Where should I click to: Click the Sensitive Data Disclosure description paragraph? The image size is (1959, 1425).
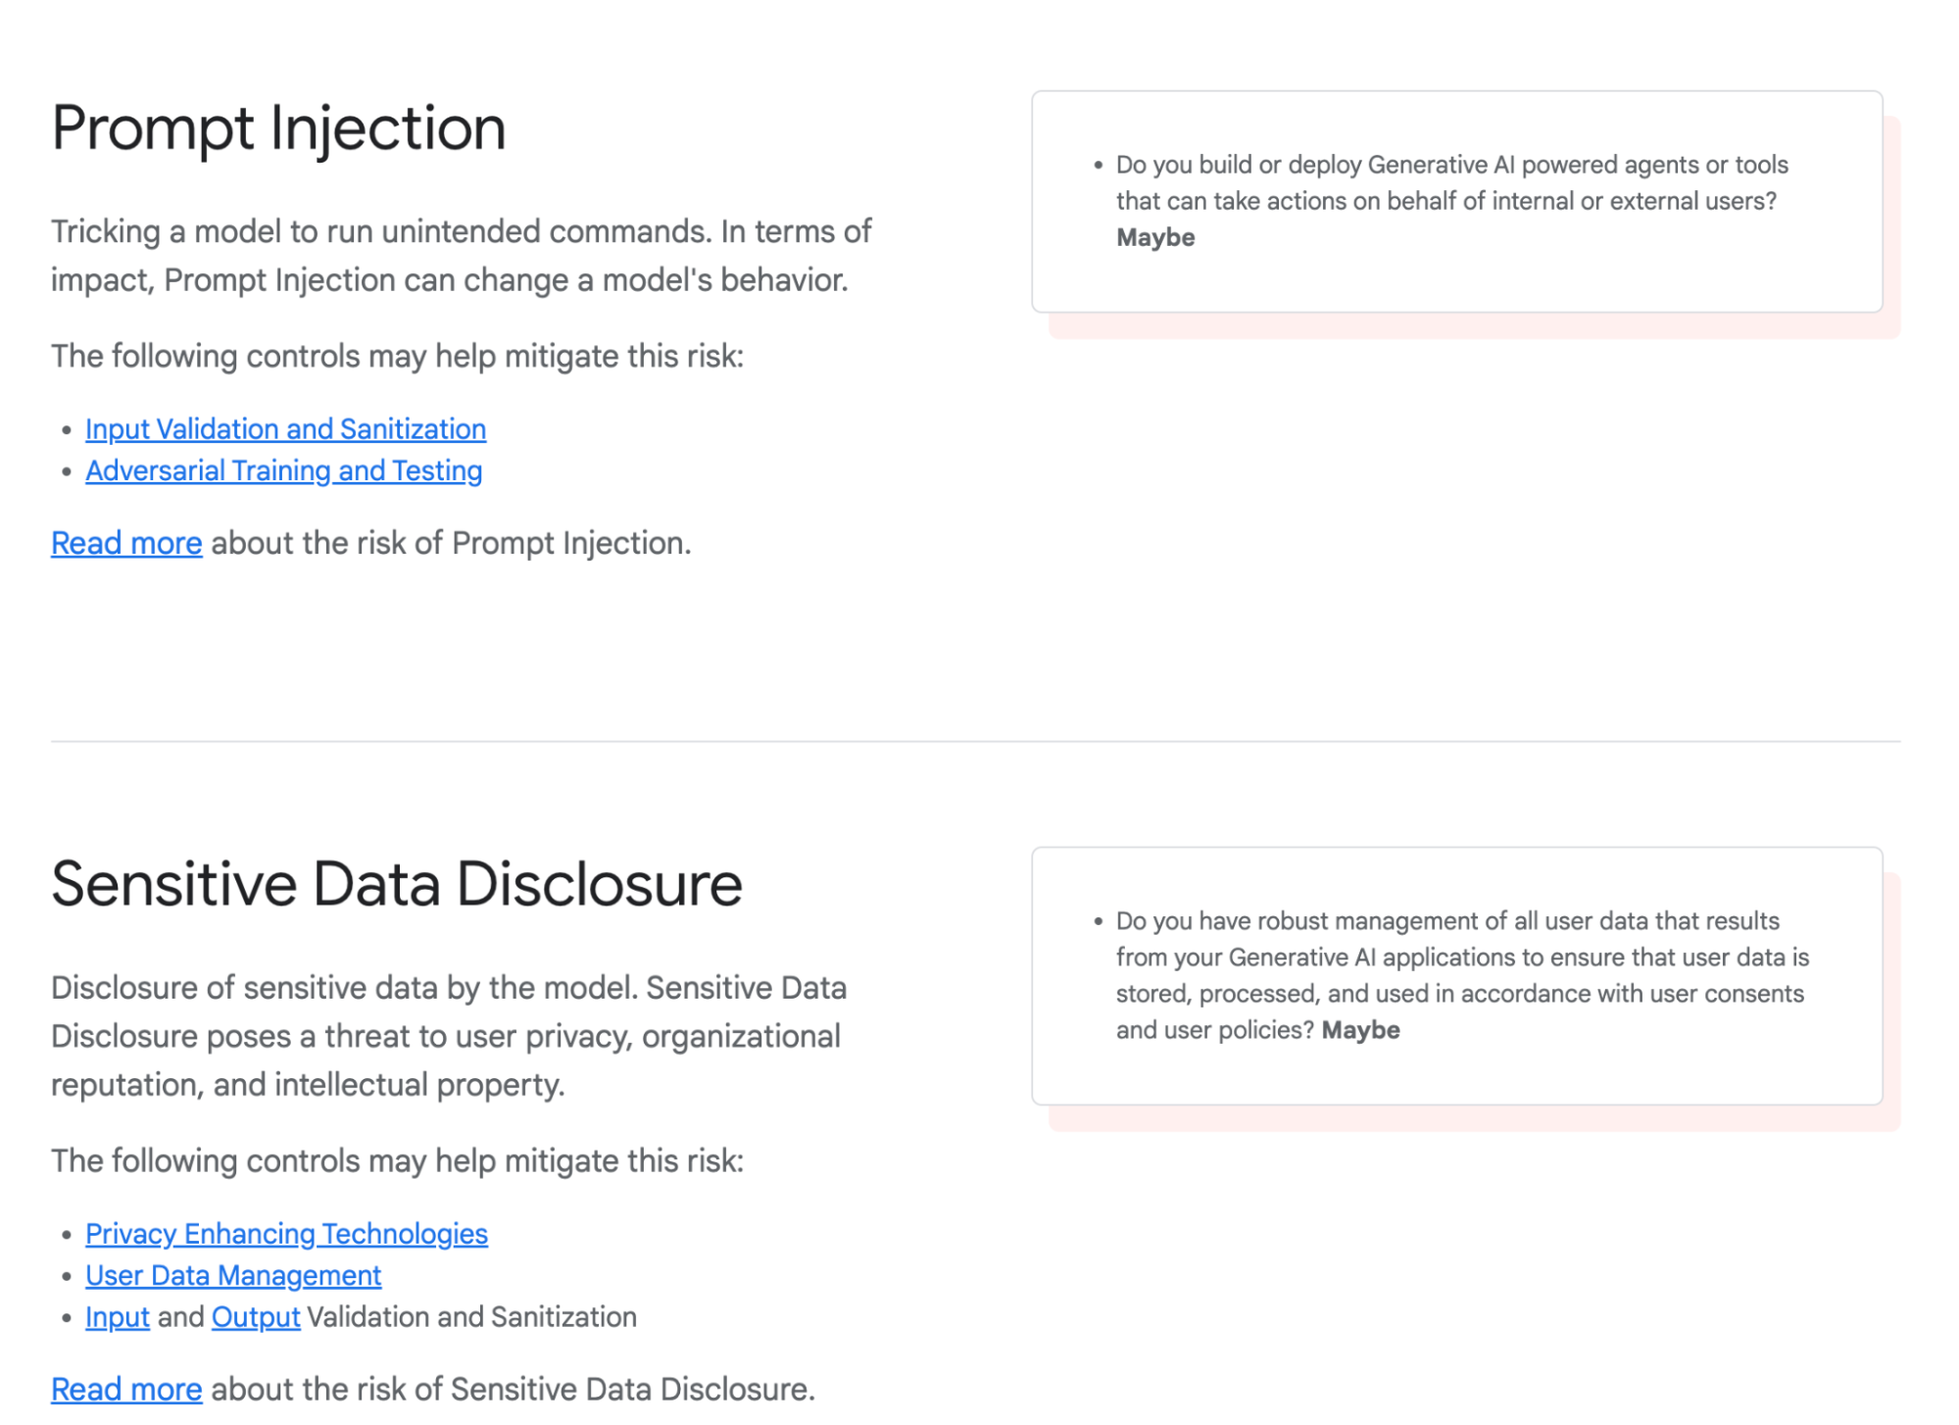point(451,1036)
